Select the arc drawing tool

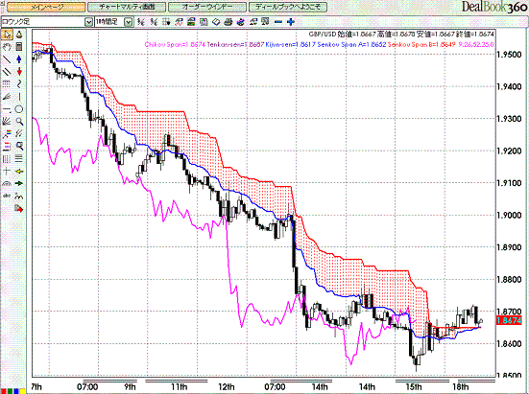[x=7, y=183]
